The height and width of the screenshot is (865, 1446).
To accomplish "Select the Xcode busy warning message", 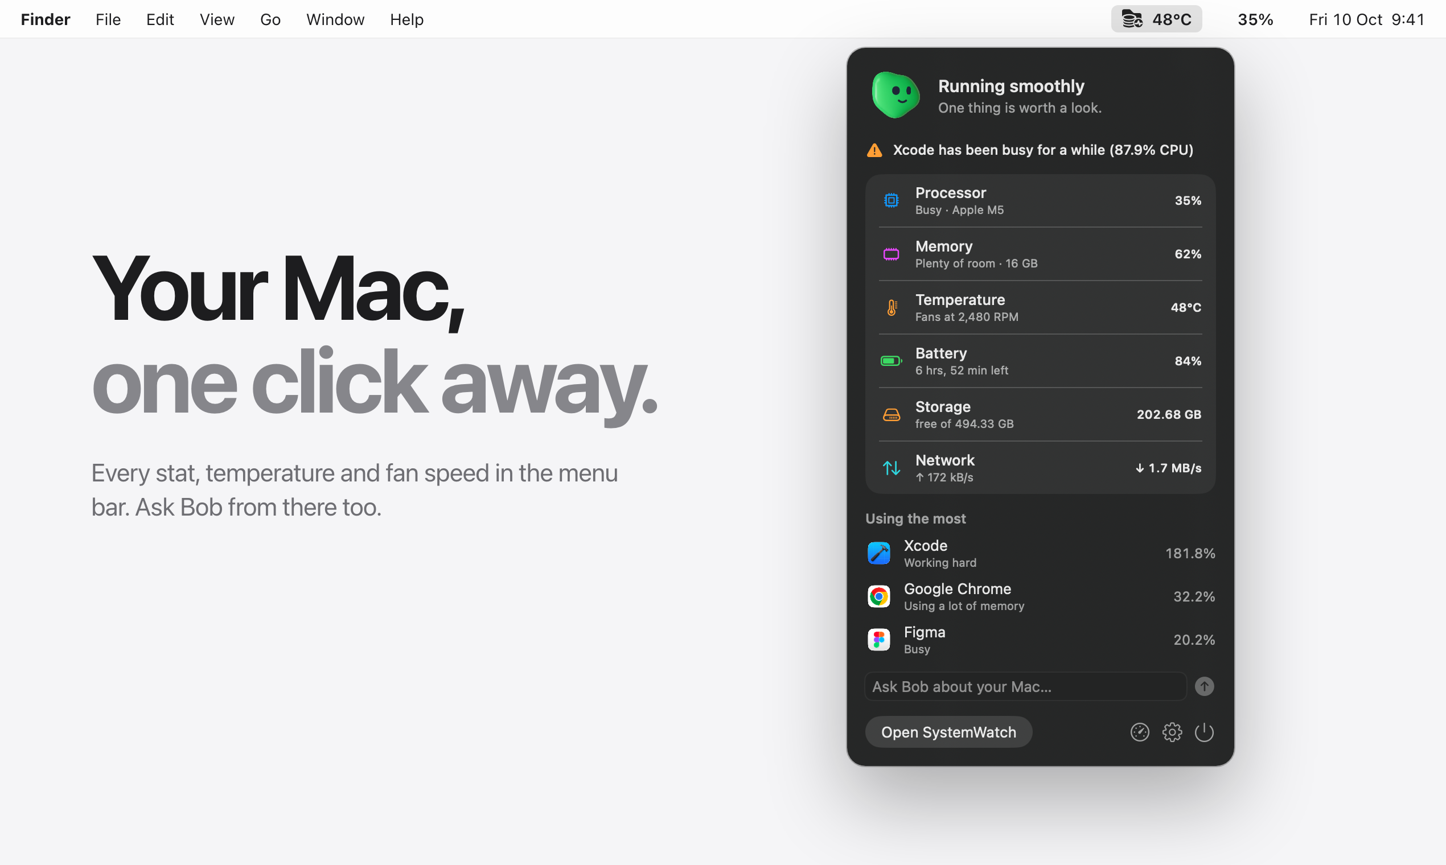I will click(1043, 150).
